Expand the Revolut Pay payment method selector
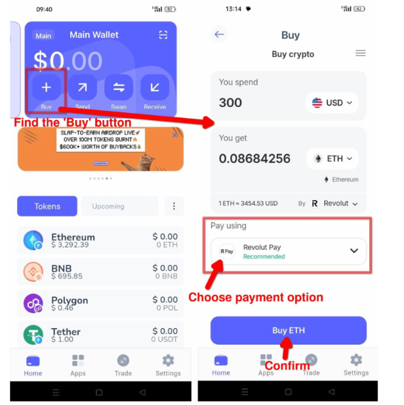Image resolution: width=404 pixels, height=405 pixels. [289, 251]
